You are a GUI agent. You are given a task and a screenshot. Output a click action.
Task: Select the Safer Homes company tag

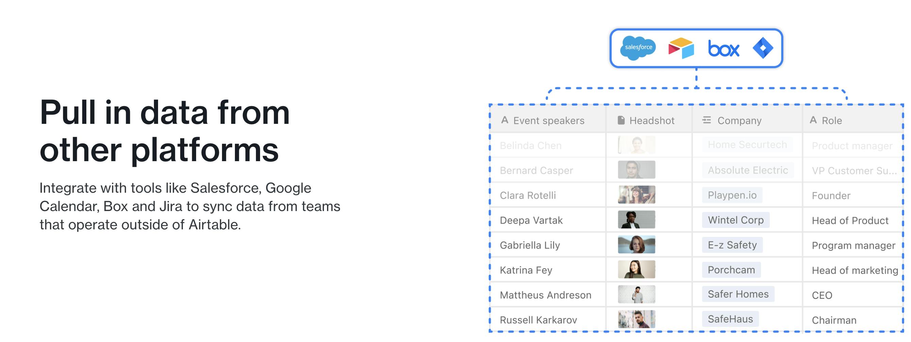click(x=738, y=294)
